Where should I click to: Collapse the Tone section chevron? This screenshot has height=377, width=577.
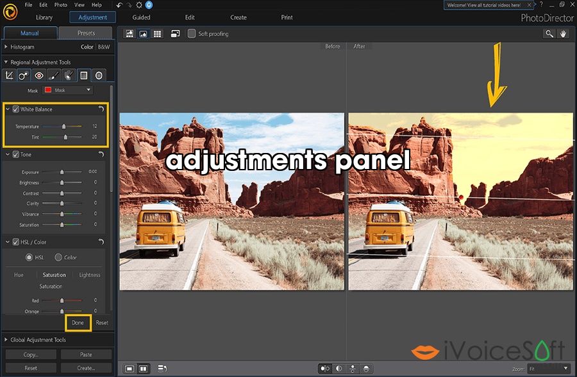coord(7,154)
